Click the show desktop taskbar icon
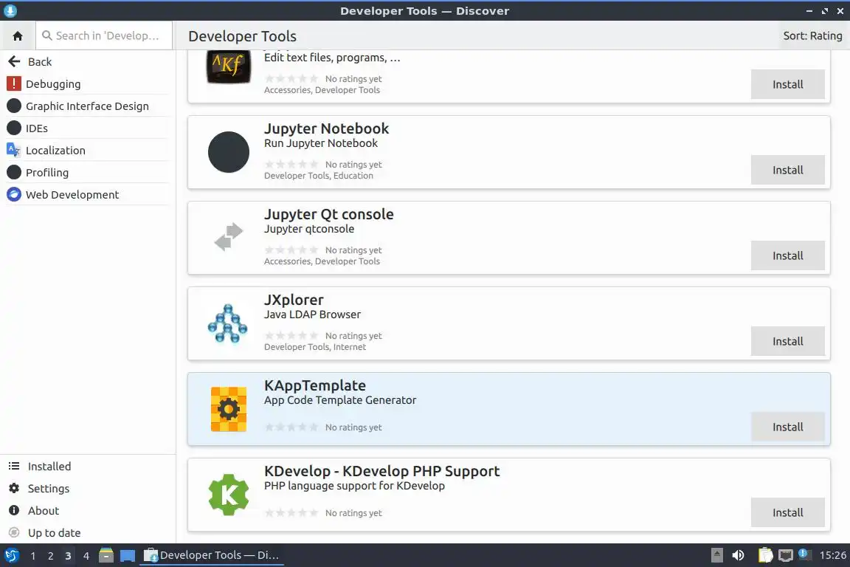 [128, 556]
